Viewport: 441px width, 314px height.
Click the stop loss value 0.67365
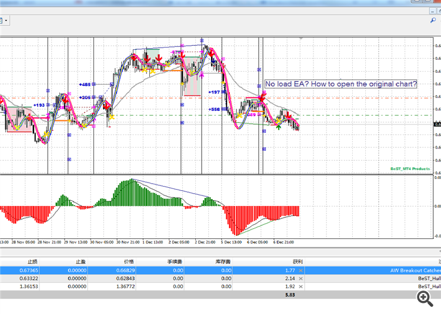pos(29,271)
